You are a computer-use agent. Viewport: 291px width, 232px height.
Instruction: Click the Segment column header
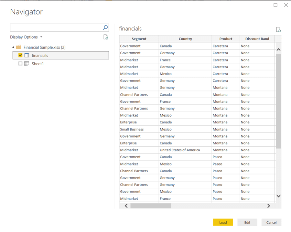pyautogui.click(x=139, y=39)
